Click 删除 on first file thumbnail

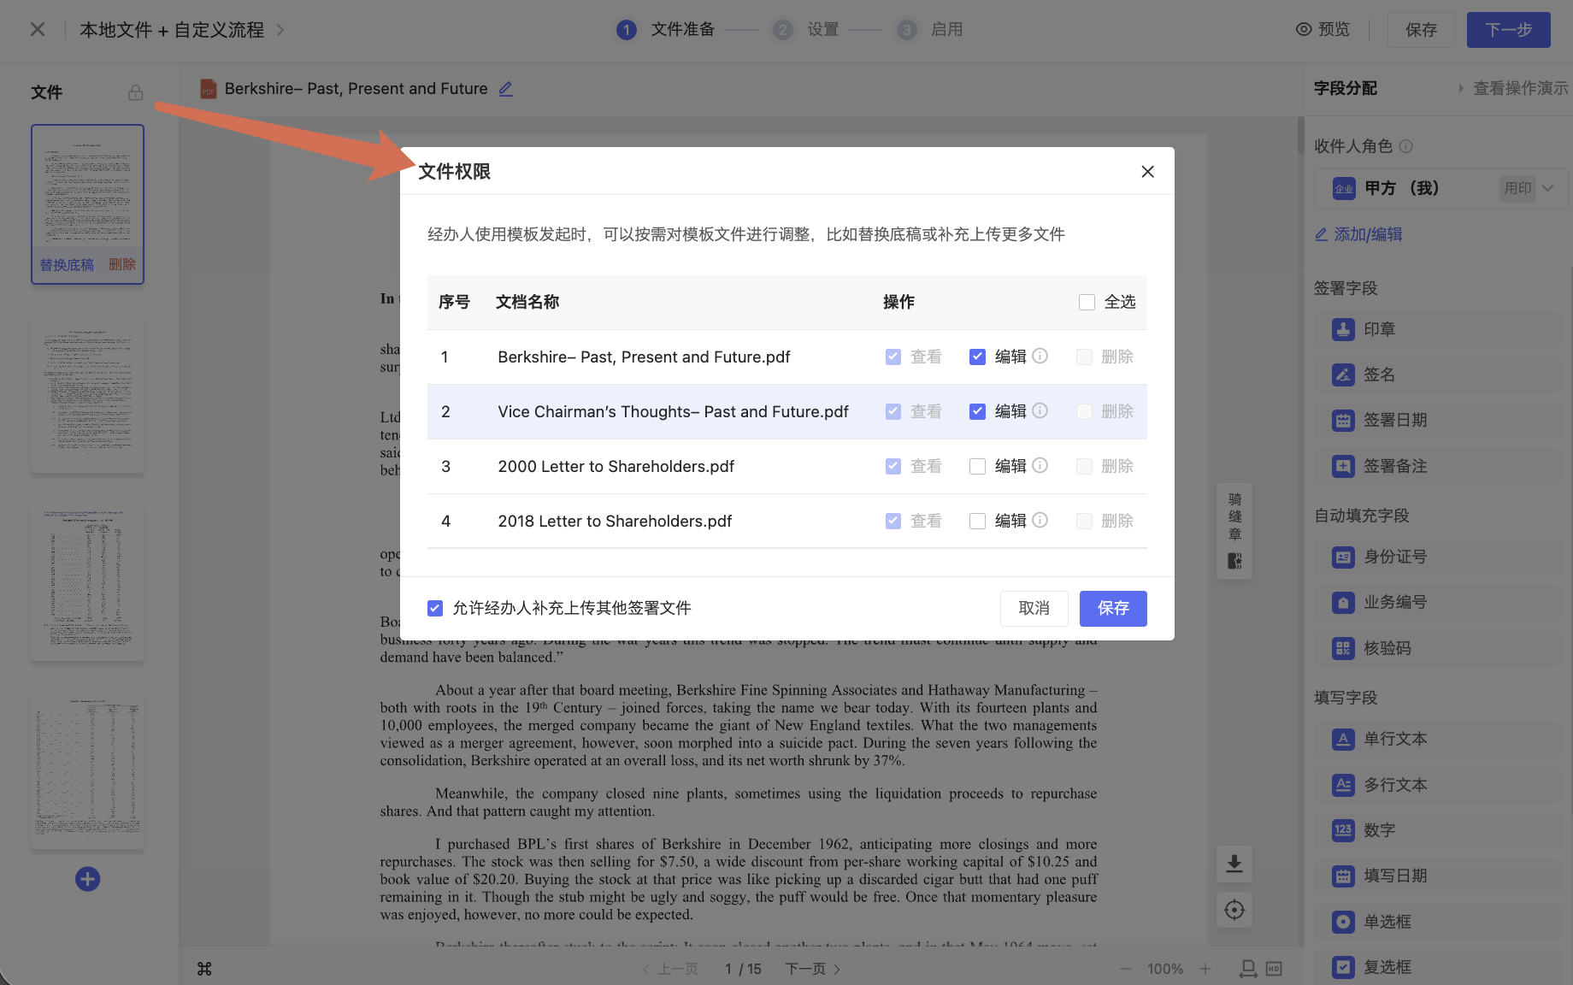(x=122, y=264)
